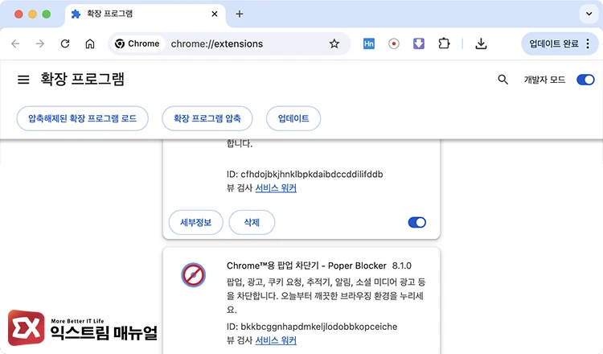The width and height of the screenshot is (603, 354).
Task: Open the blue Hn extension icon
Action: [369, 43]
